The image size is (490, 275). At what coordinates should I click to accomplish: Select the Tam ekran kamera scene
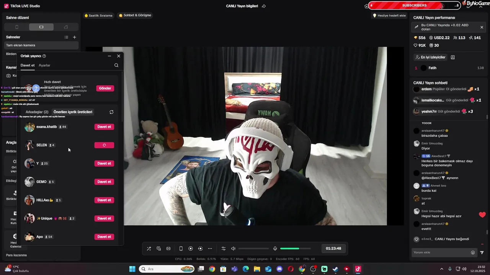point(41,45)
